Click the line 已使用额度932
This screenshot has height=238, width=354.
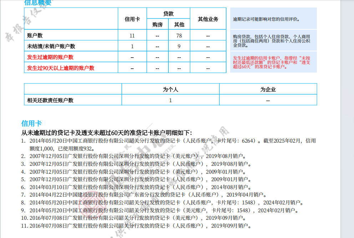[x=76, y=149]
